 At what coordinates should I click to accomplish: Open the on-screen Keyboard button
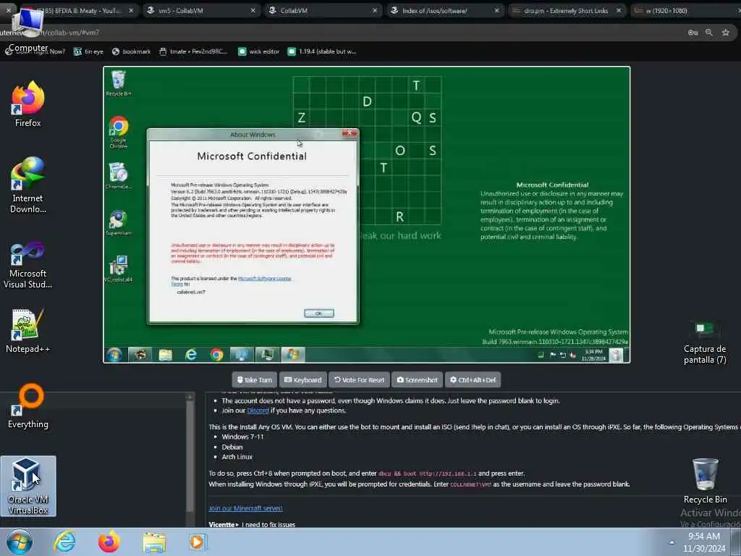click(x=303, y=379)
